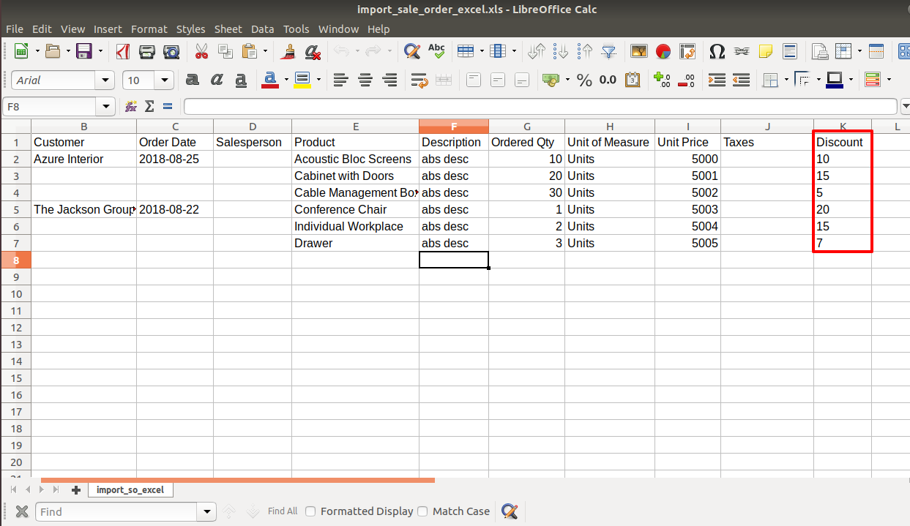Screen dimensions: 910x526
Task: Expand the formula bar
Action: pyautogui.click(x=905, y=107)
